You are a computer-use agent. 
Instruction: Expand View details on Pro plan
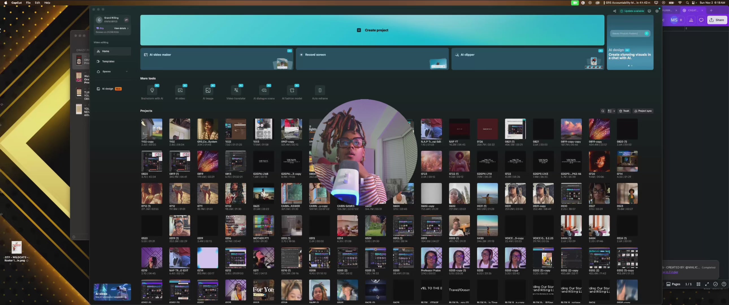point(121,28)
